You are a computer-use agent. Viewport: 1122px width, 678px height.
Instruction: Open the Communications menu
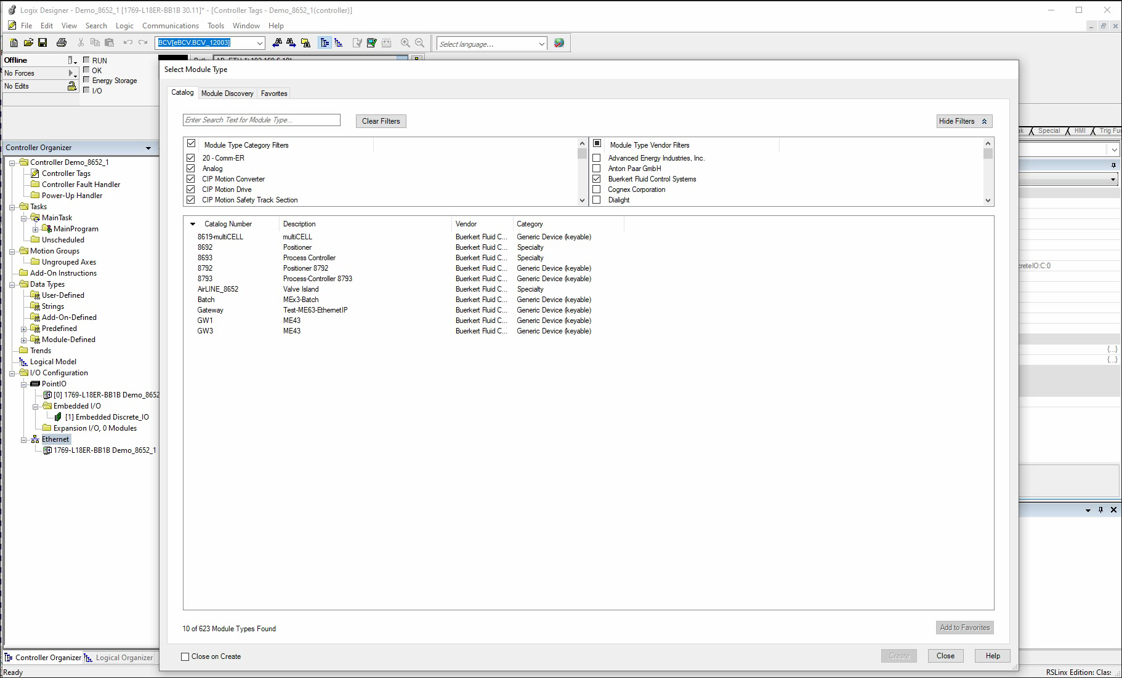click(x=170, y=26)
